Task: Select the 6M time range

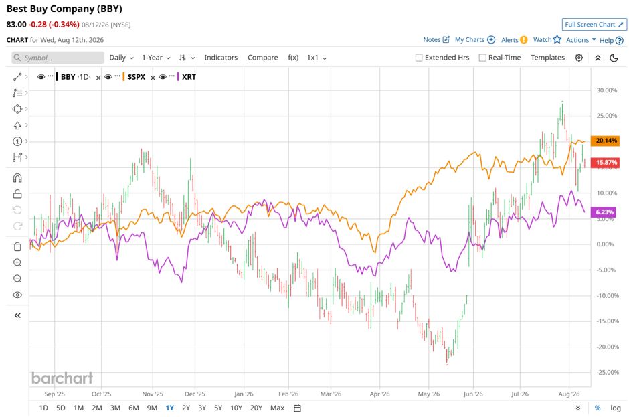Action: tap(134, 408)
